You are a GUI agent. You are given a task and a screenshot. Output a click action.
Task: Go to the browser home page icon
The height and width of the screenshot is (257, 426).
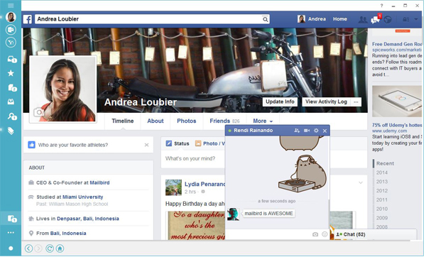pos(60,248)
